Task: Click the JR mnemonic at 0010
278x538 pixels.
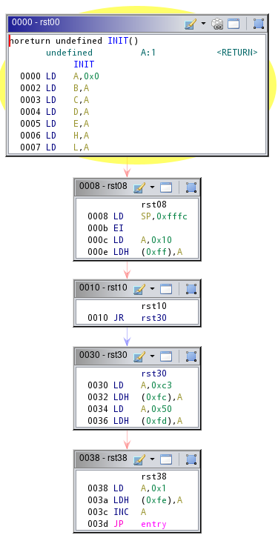Action: [119, 318]
